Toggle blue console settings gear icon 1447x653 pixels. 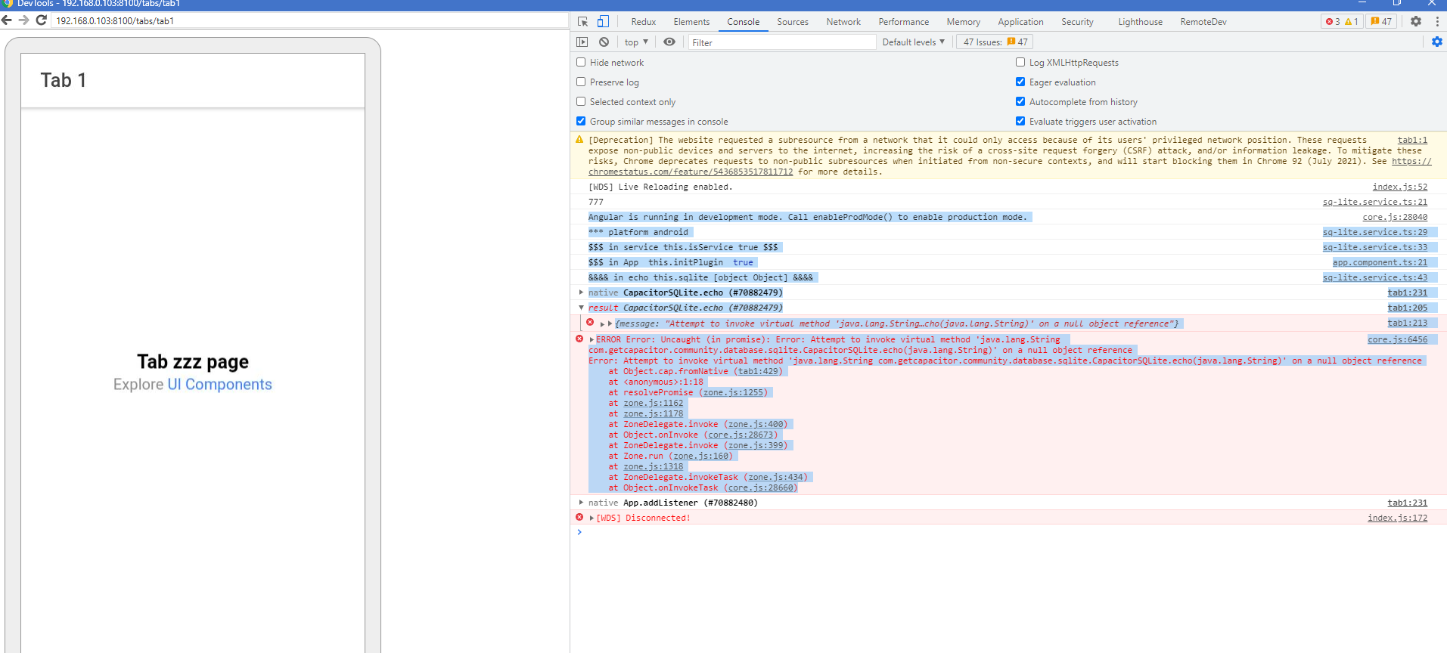coord(1437,42)
